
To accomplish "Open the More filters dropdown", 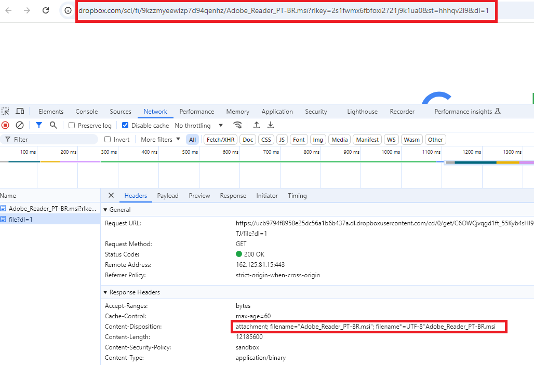I will coord(161,139).
